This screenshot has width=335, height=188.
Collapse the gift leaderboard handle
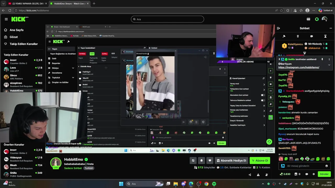click(x=305, y=53)
